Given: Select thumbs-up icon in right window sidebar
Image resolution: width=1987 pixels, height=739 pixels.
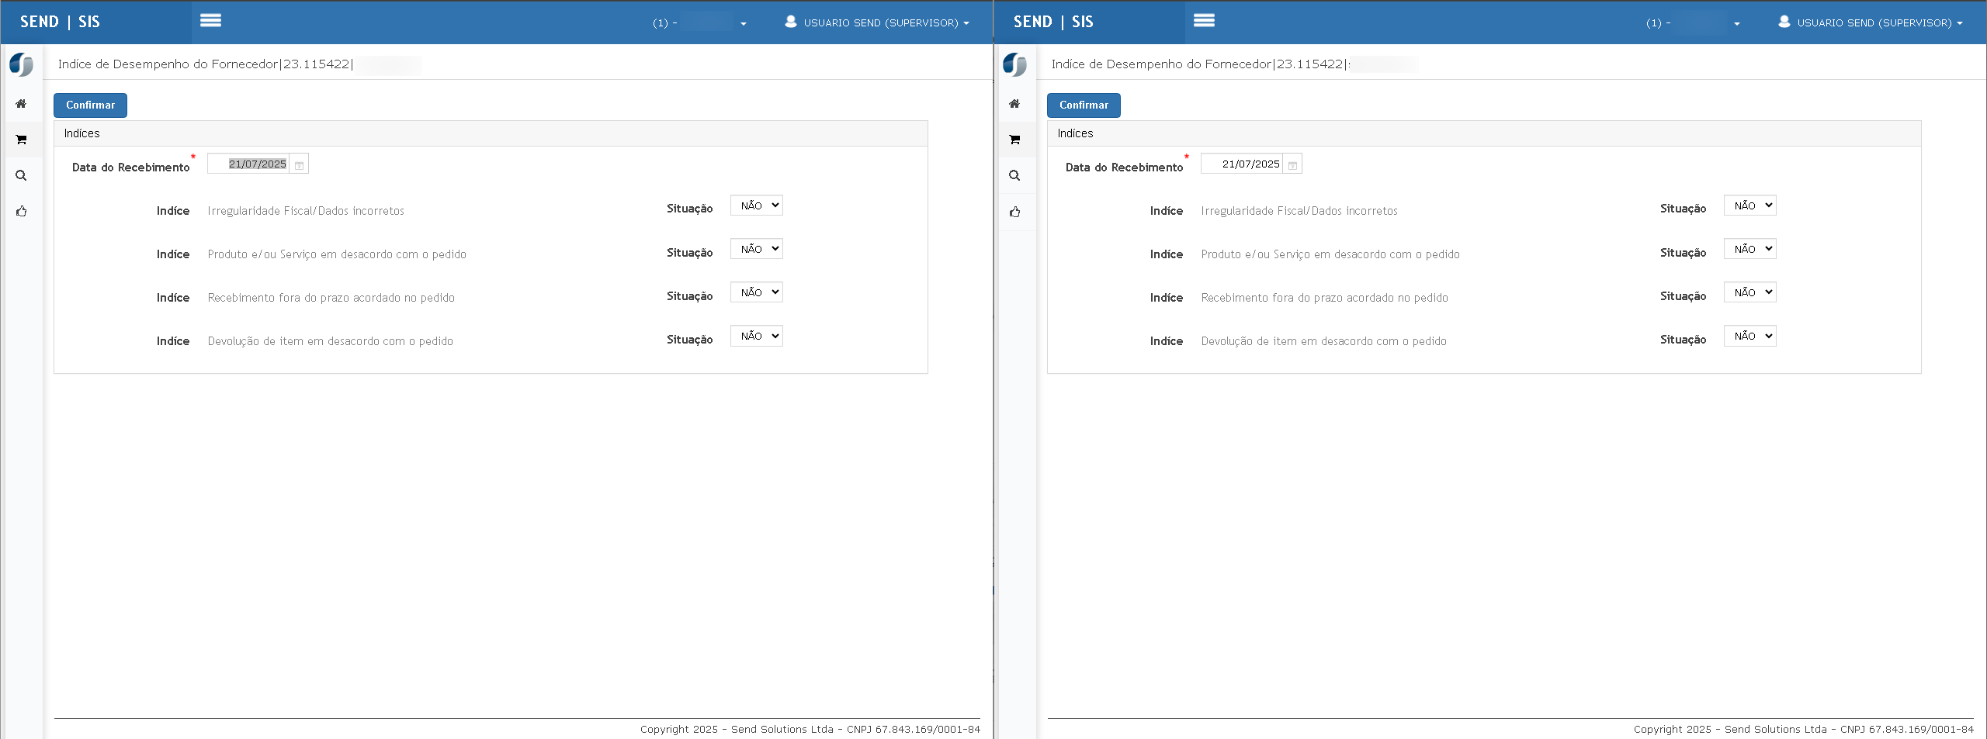Looking at the screenshot, I should (x=1014, y=212).
